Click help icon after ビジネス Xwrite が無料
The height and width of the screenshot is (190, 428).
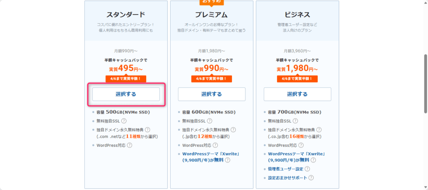[x=313, y=160]
